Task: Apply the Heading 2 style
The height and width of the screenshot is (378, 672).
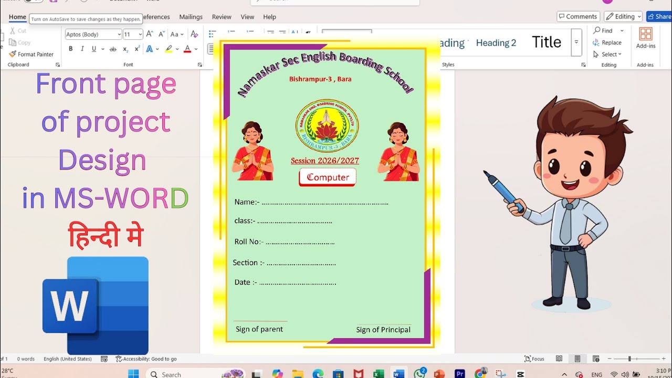Action: pyautogui.click(x=496, y=43)
